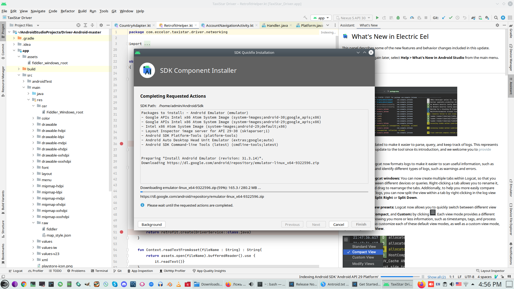The image size is (514, 289).
Task: Click the green Run app play icon
Action: [377, 18]
